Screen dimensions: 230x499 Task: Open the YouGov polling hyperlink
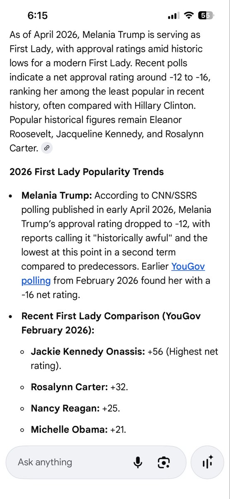coord(112,274)
